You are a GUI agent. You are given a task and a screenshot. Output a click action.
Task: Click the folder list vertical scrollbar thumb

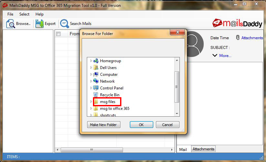[177, 87]
